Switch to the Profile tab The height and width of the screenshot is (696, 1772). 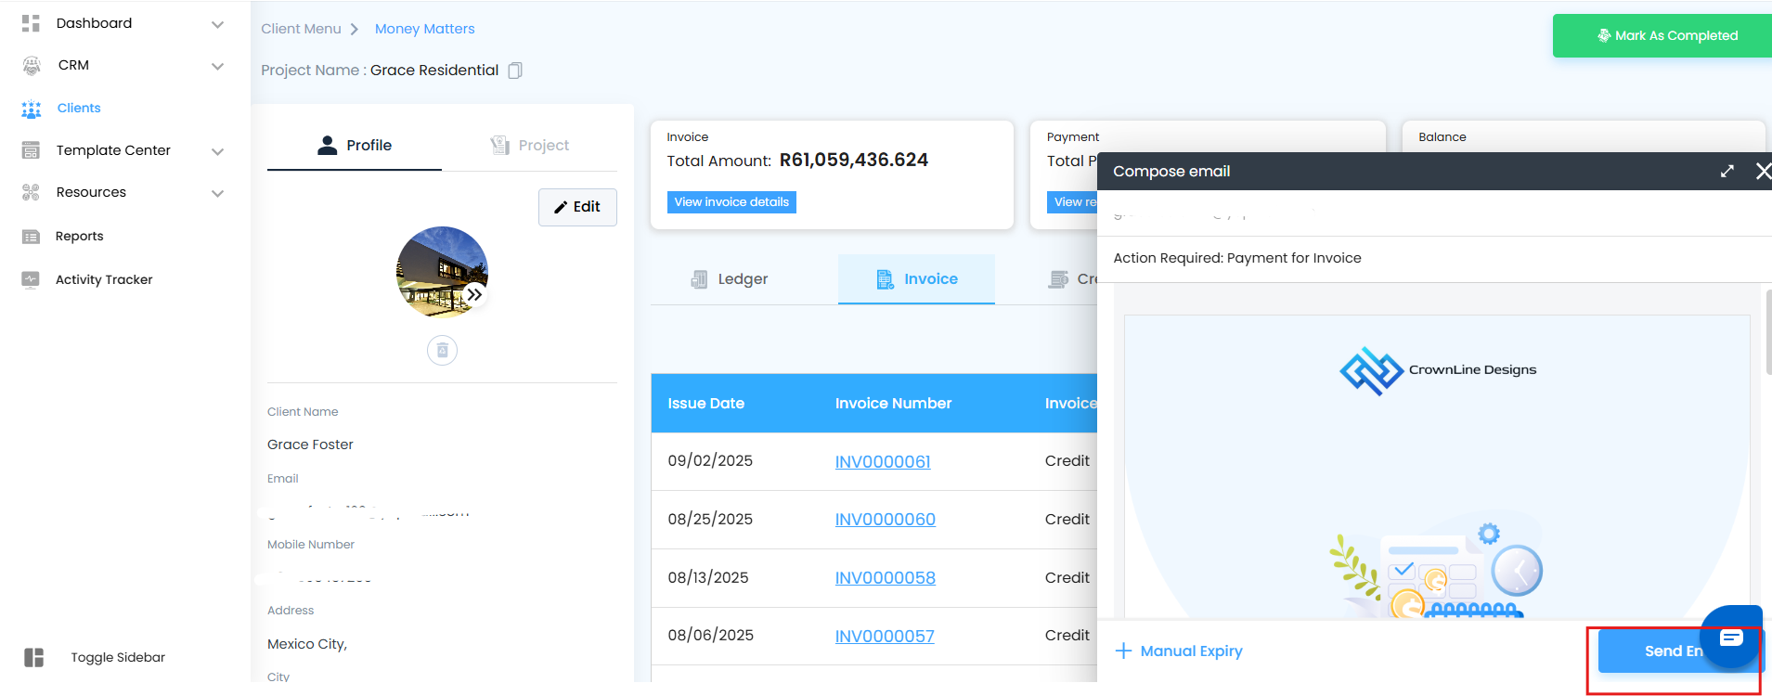[355, 146]
